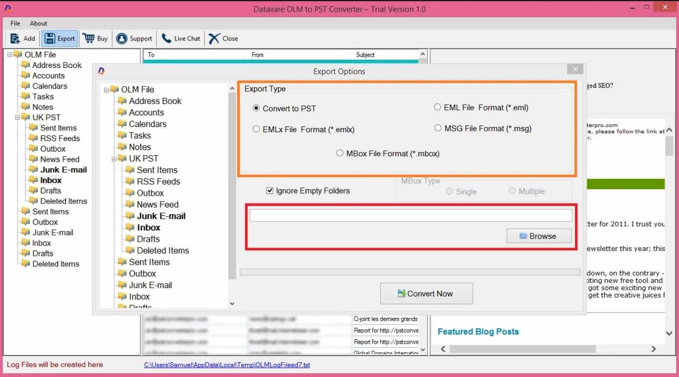The width and height of the screenshot is (679, 377).
Task: Click Address Book folder icon in Export Options tree
Action: click(123, 101)
